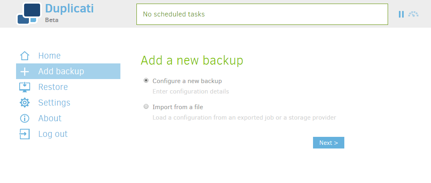Select Import from a file radio button
The image size is (431, 183).
click(146, 107)
